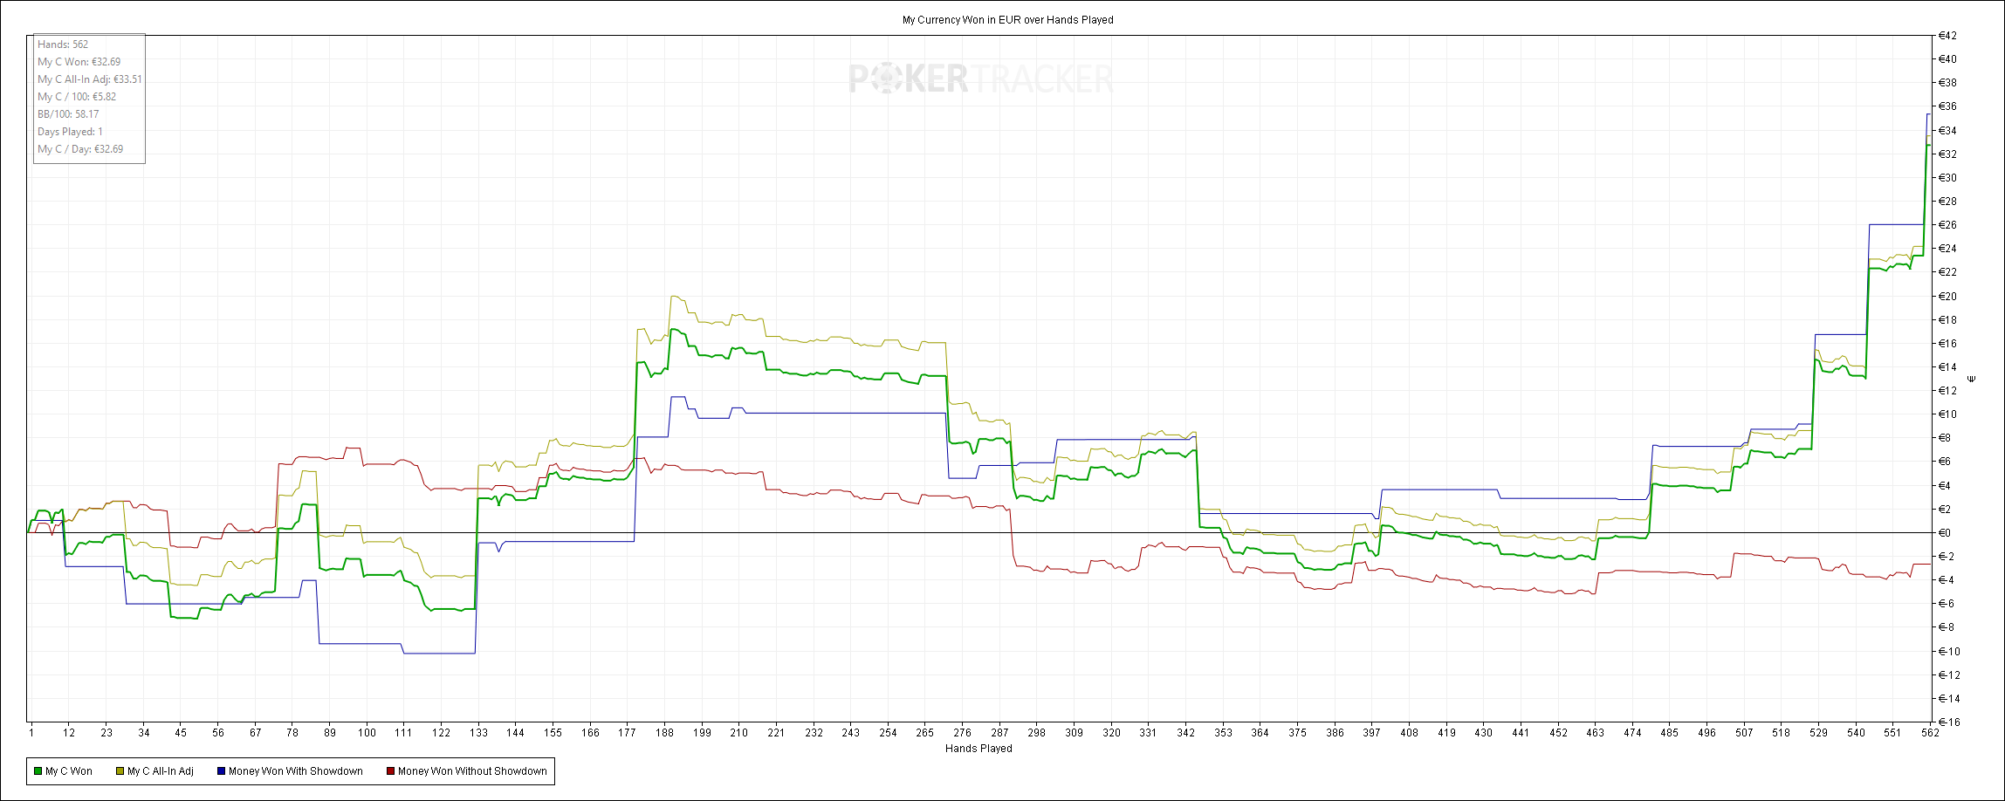Click the "€-10" y-axis tick label
Viewport: 2005px width, 801px height.
(1949, 652)
